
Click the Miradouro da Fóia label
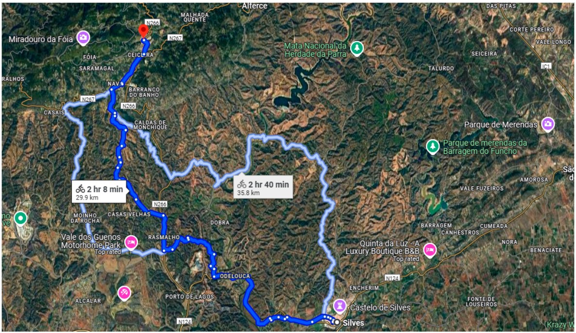pyautogui.click(x=40, y=39)
